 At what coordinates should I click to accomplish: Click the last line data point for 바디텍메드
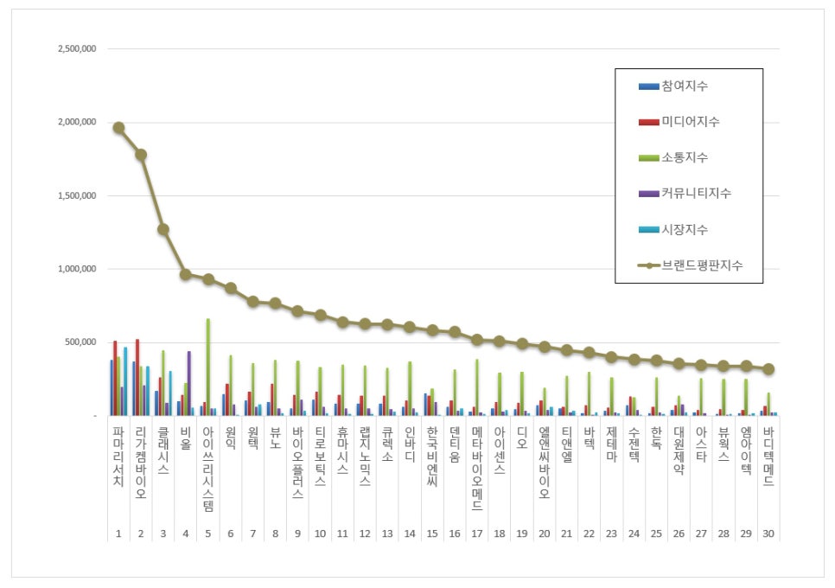point(768,369)
